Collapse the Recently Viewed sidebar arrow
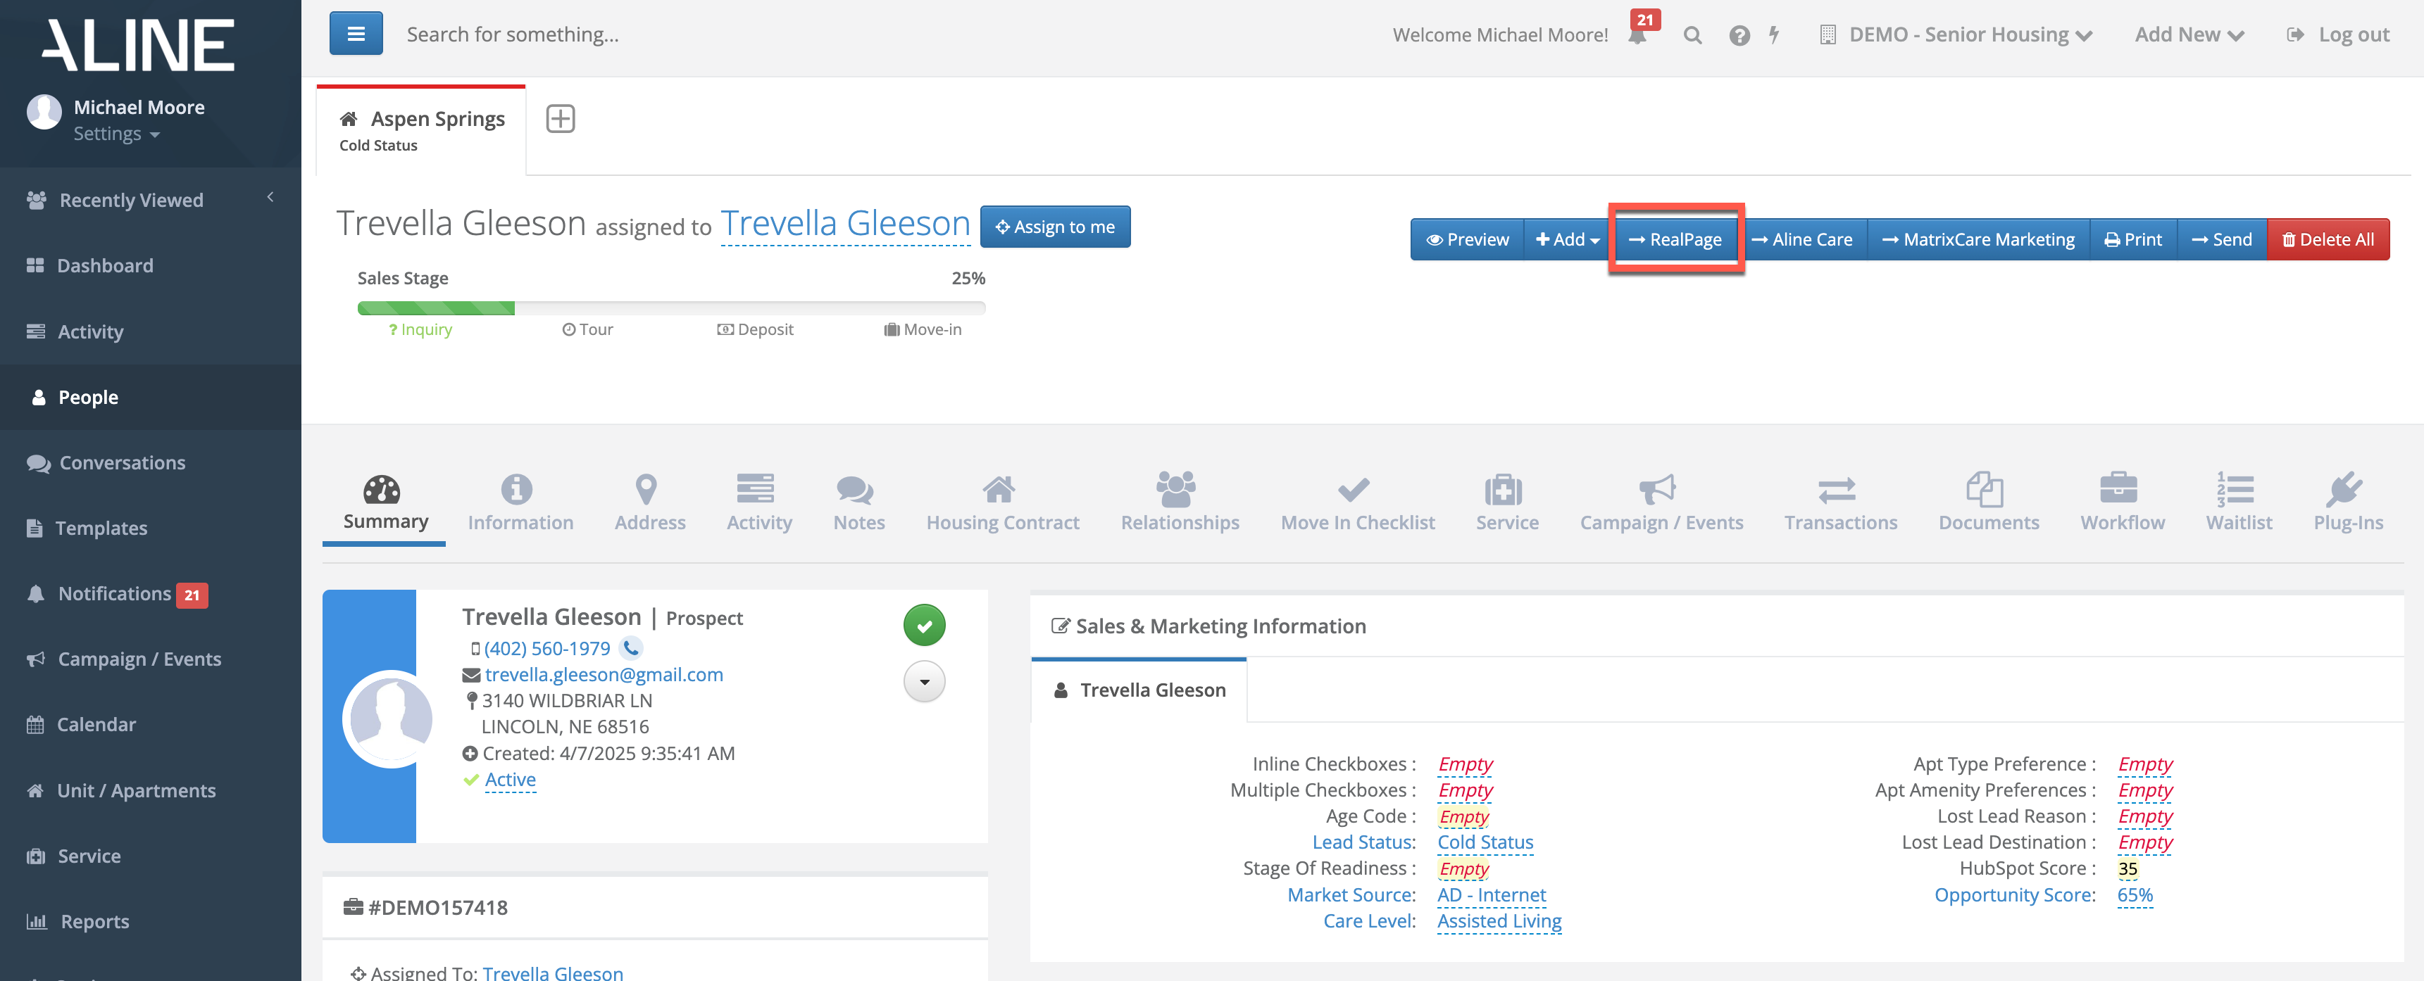Image resolution: width=2424 pixels, height=981 pixels. tap(271, 198)
